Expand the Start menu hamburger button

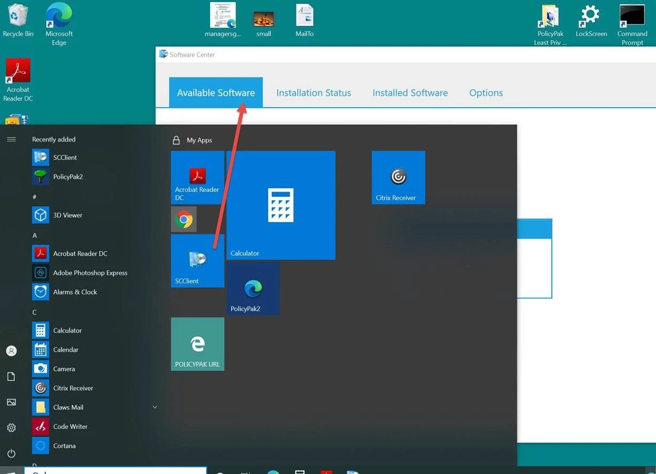pos(11,139)
